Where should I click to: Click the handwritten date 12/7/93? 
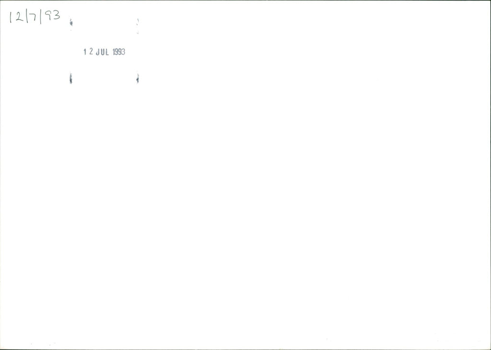tap(35, 17)
